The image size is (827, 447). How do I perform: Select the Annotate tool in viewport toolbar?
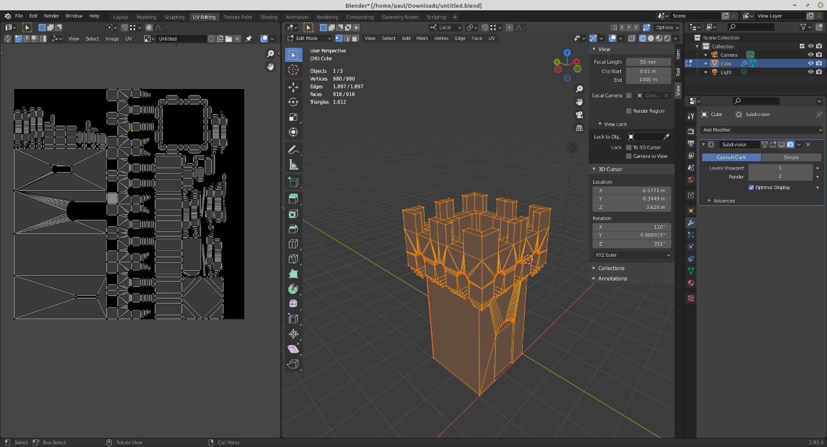(293, 150)
